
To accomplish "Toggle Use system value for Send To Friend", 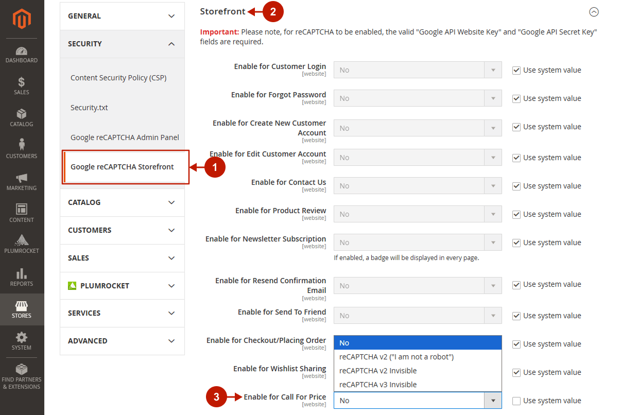I will pyautogui.click(x=516, y=316).
